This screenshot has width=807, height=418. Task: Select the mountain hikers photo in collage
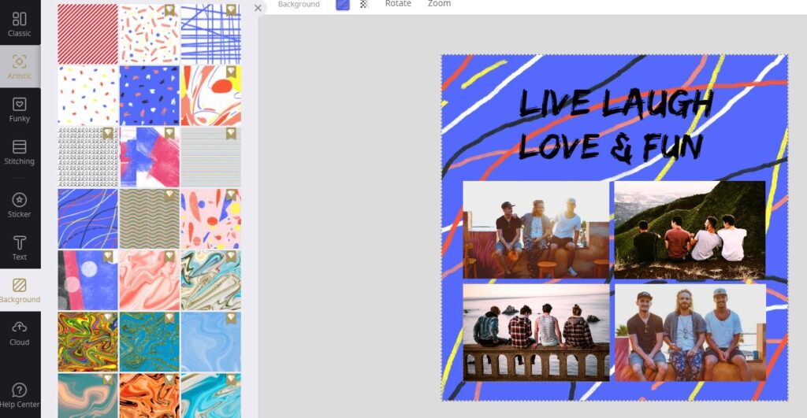(x=690, y=229)
